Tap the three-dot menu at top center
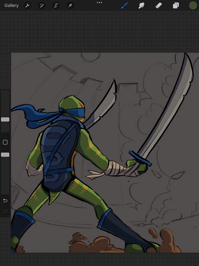The image size is (199, 266). [99, 3]
